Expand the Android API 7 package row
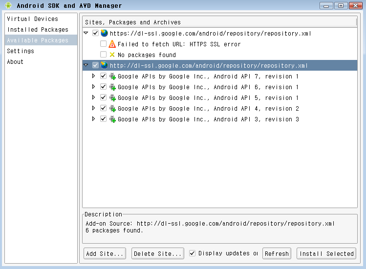The height and width of the screenshot is (269, 366). tap(93, 76)
